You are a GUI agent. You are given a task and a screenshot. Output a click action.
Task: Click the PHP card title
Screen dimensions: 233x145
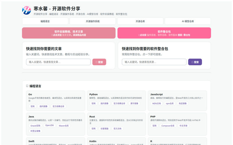[153, 117]
